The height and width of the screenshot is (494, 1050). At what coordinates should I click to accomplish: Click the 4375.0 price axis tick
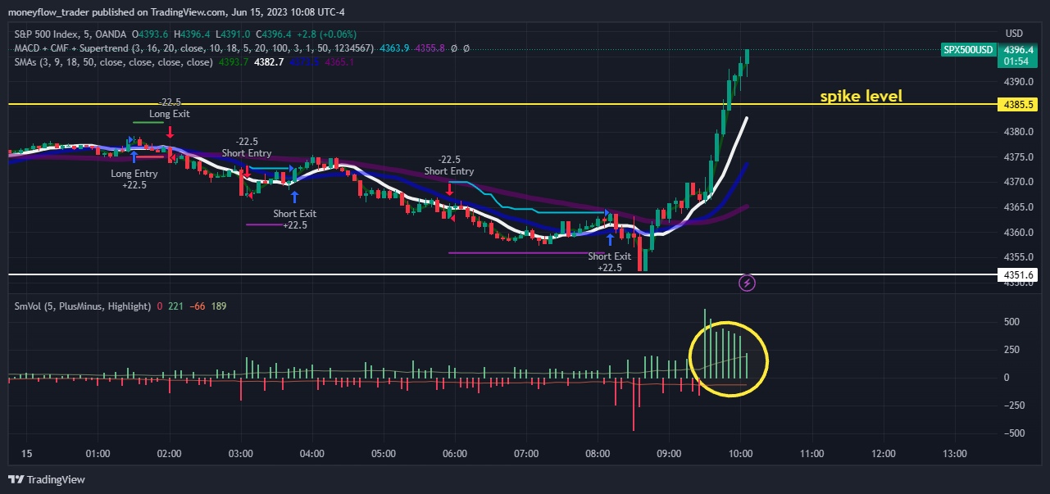click(1017, 157)
